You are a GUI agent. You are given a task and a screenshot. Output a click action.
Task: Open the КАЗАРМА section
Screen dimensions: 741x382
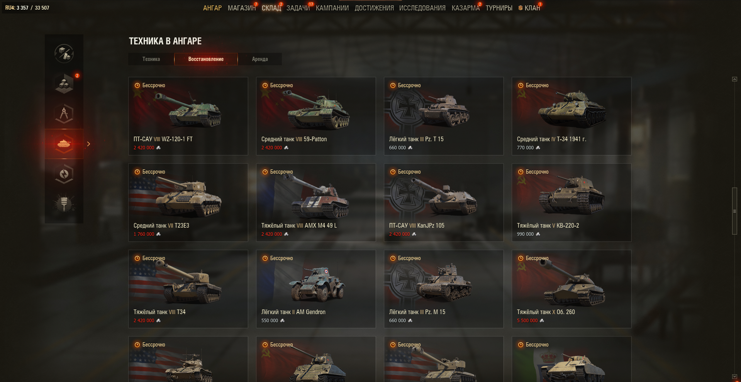click(x=465, y=8)
